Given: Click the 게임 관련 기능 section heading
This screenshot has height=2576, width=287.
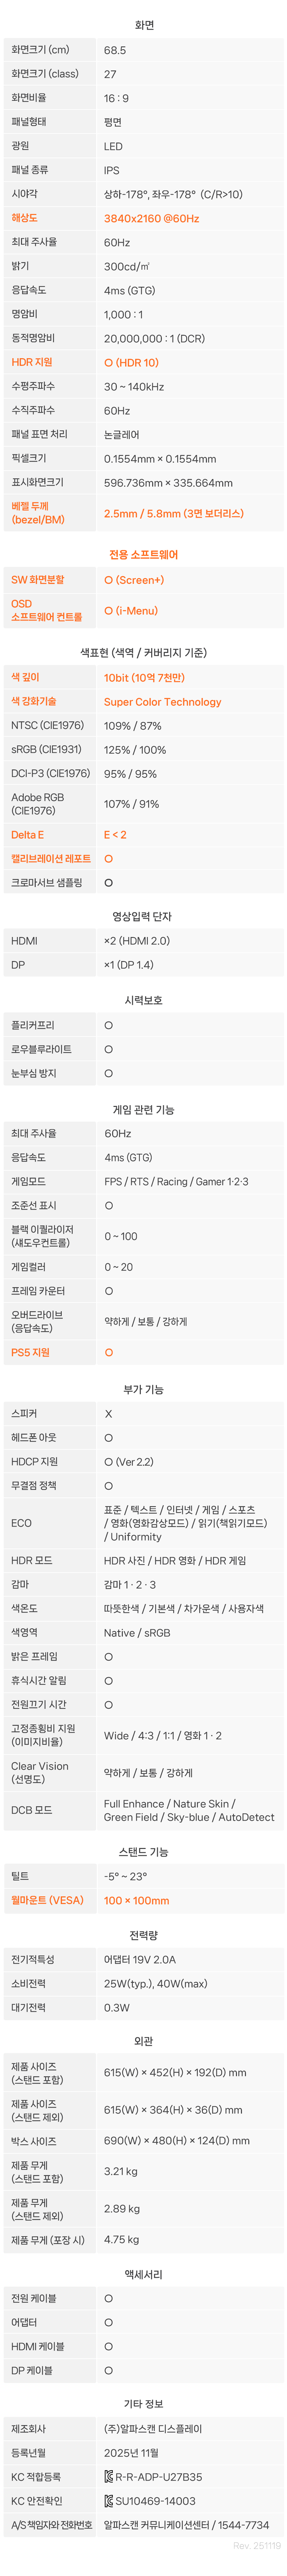Looking at the screenshot, I should tap(143, 1109).
